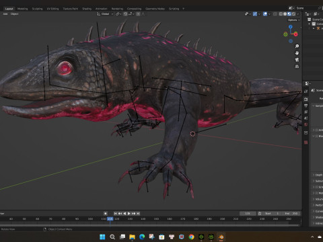Jump to timeline start frame

tap(115, 213)
